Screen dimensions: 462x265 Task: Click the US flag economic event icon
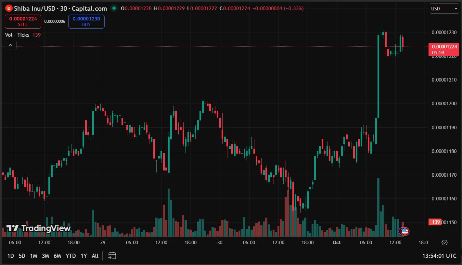pos(404,231)
